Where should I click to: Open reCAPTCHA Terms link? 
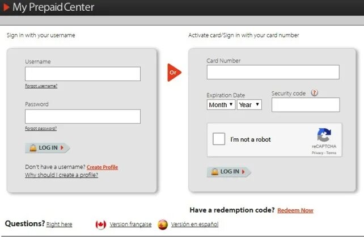pyautogui.click(x=331, y=153)
